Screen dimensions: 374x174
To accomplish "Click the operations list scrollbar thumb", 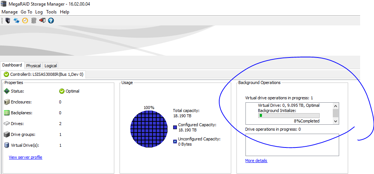I will coord(336,113).
